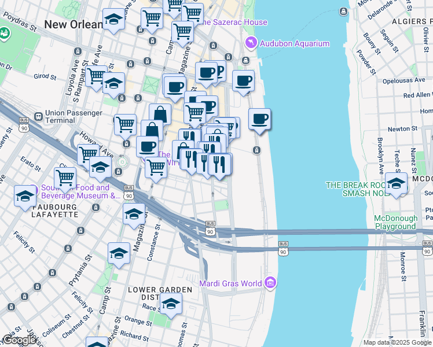Select the Mardi Gras World museum icon

click(x=270, y=283)
